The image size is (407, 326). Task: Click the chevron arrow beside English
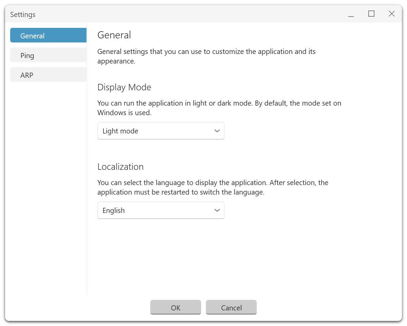pyautogui.click(x=217, y=211)
